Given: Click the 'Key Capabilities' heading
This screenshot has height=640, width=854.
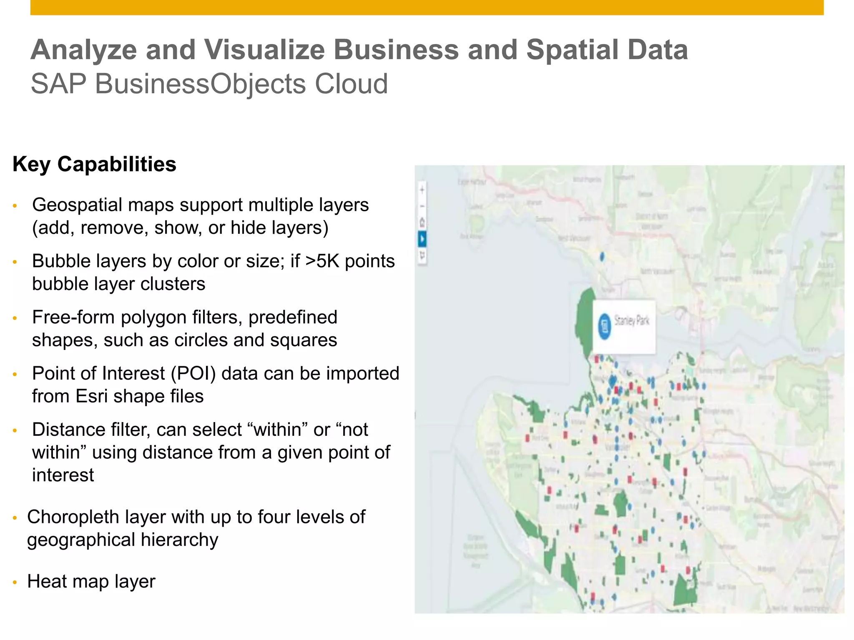Looking at the screenshot, I should 95,164.
